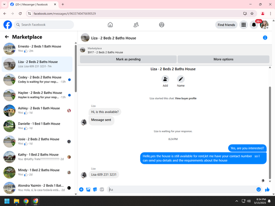This screenshot has height=206, width=275.
Task: Open Kathy - 1 Bed 2 Baths House chat
Action: click(x=37, y=157)
